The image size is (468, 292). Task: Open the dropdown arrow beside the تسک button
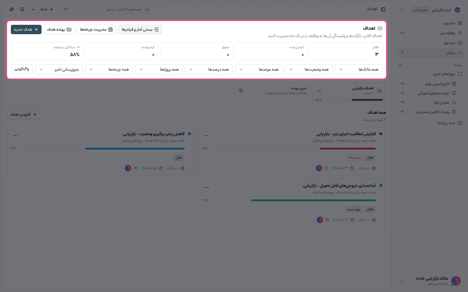(x=33, y=9)
